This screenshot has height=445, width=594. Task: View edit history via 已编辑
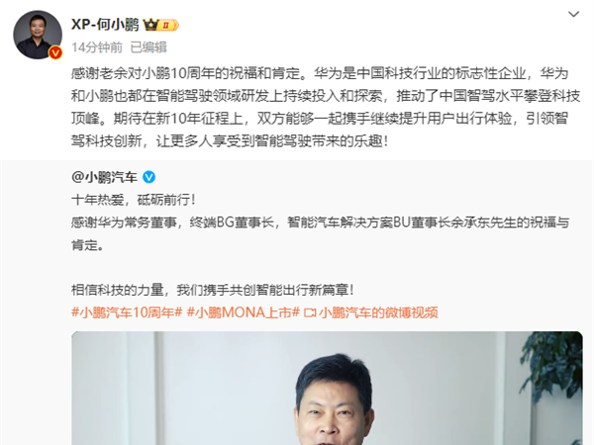click(x=148, y=47)
